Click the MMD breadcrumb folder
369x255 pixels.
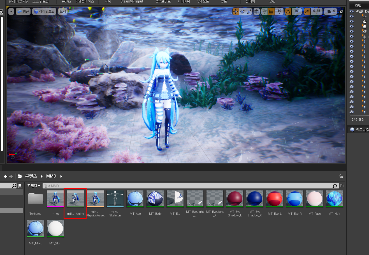[x=51, y=176]
